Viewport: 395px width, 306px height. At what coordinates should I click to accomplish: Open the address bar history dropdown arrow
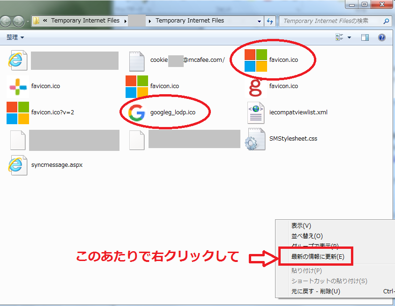(x=259, y=22)
